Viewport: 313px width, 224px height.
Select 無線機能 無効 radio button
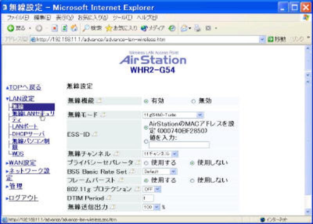[x=193, y=101]
